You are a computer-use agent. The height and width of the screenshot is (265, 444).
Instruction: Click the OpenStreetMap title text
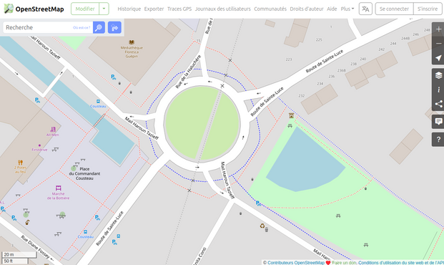39,9
